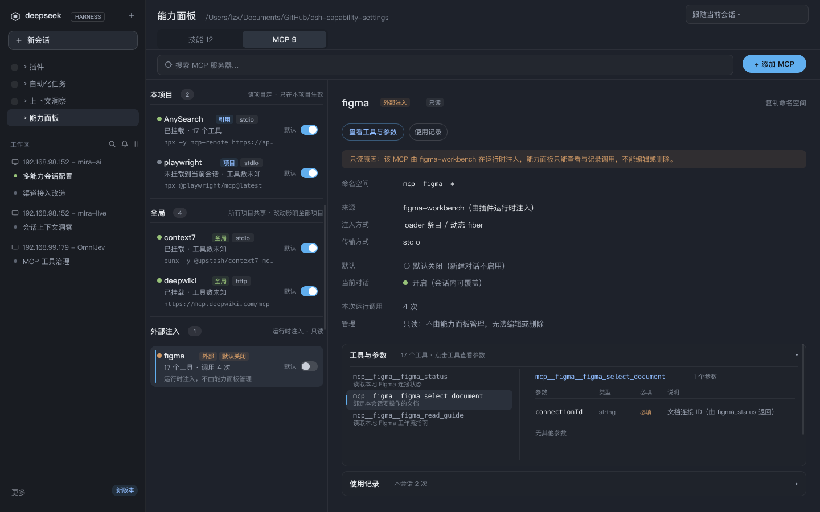
Task: Click the pause-bars icon in 工作区 header
Action: (136, 144)
